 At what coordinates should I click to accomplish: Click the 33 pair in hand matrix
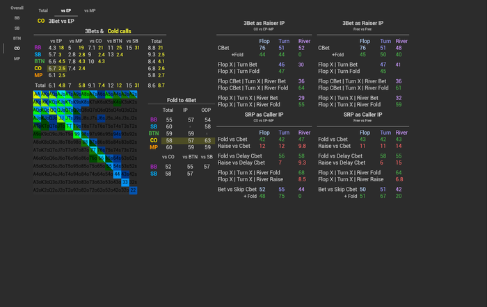[x=125, y=182]
